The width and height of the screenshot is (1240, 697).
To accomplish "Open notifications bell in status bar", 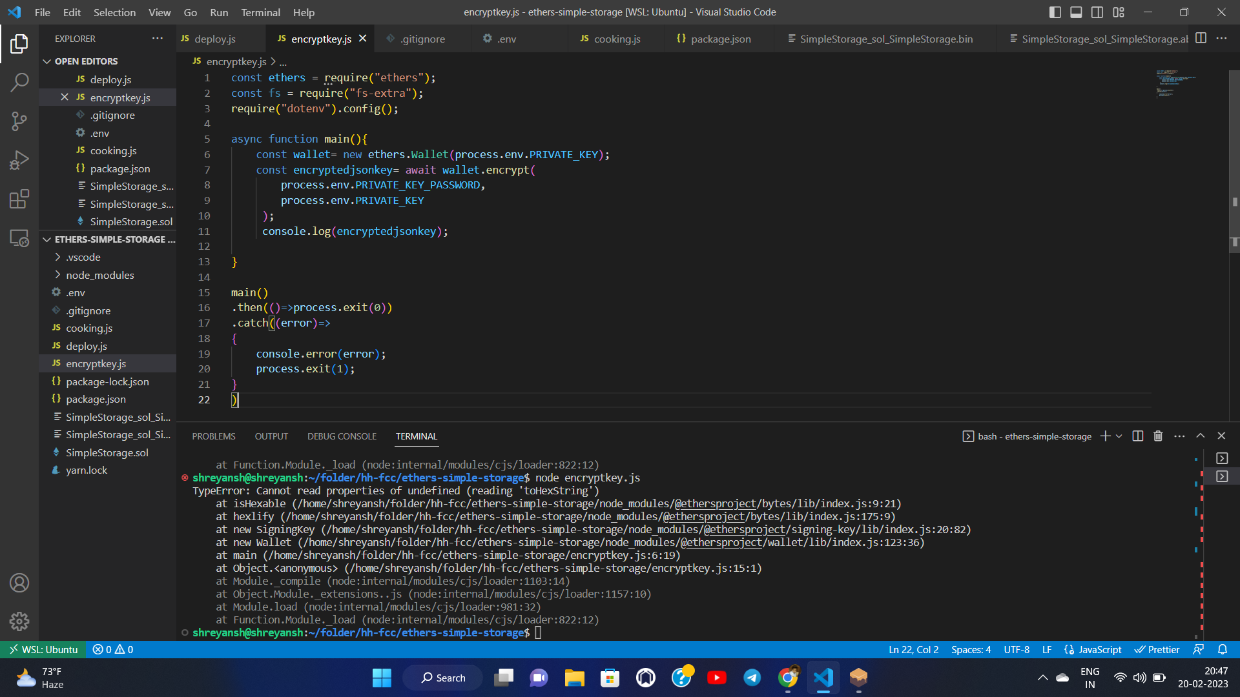I will (1223, 649).
